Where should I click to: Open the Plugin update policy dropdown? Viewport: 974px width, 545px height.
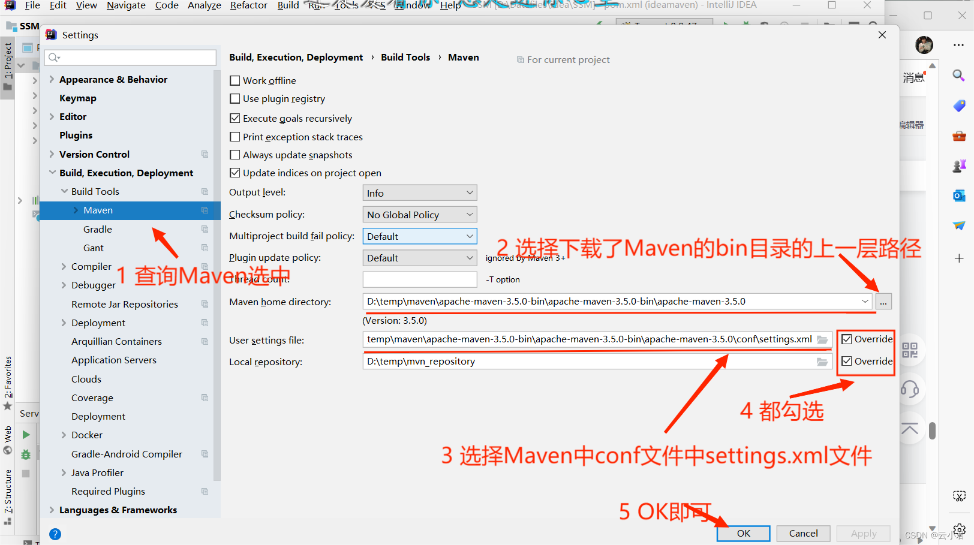(420, 258)
